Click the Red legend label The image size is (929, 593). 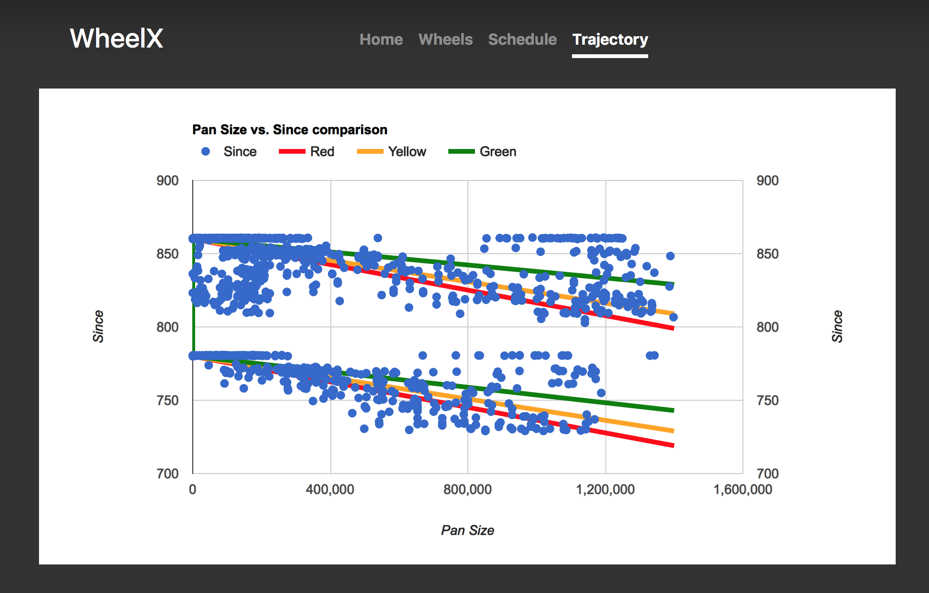(x=322, y=151)
